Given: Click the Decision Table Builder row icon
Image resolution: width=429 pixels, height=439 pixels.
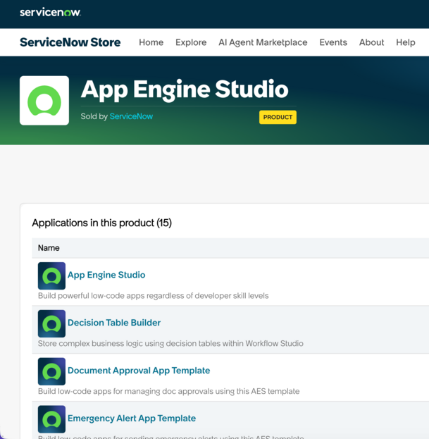Looking at the screenshot, I should (51, 323).
